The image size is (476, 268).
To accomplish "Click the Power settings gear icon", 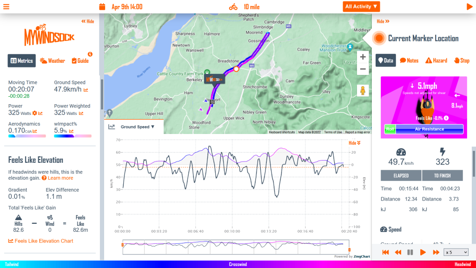I will (x=34, y=113).
